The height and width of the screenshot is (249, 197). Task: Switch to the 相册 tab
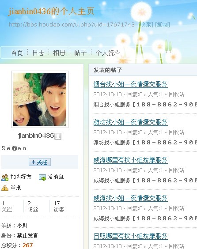pos(59,53)
